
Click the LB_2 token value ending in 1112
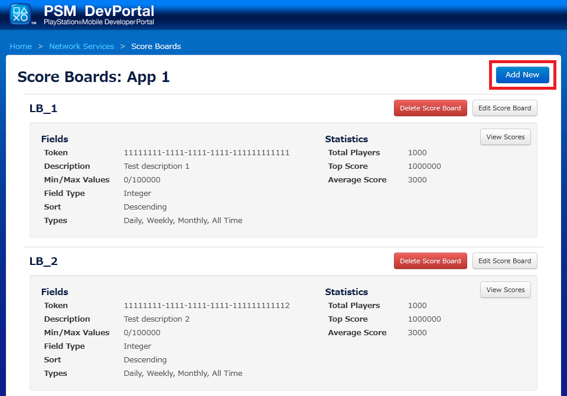point(206,305)
